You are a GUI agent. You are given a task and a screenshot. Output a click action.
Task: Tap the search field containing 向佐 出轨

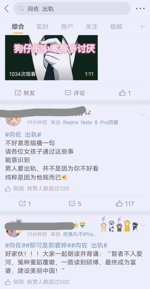pos(72,8)
